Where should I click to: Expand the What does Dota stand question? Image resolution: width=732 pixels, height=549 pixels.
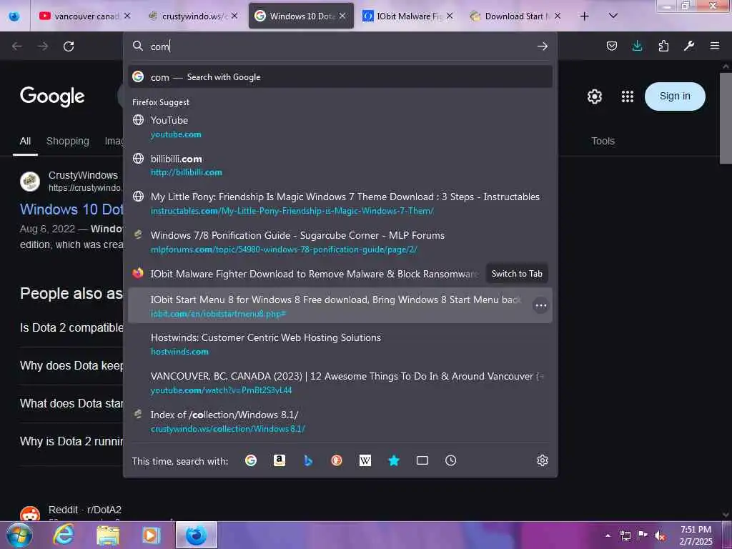71,403
